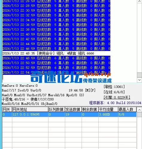This screenshot has height=149, width=142.
Task: Select the log line at 22:28:59
Action: (x=57, y=6)
